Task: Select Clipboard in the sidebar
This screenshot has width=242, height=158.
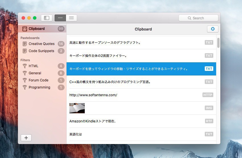Action: click(42, 29)
